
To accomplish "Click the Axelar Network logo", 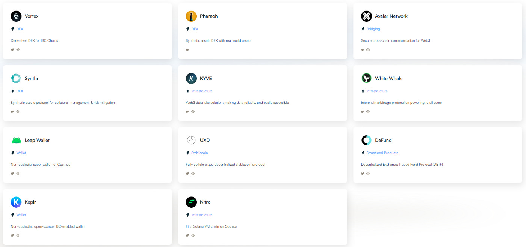I will (x=366, y=16).
